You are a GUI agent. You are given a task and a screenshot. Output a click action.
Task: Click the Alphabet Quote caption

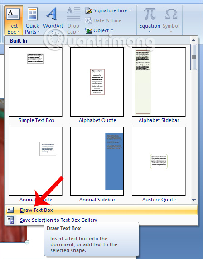pos(97,120)
